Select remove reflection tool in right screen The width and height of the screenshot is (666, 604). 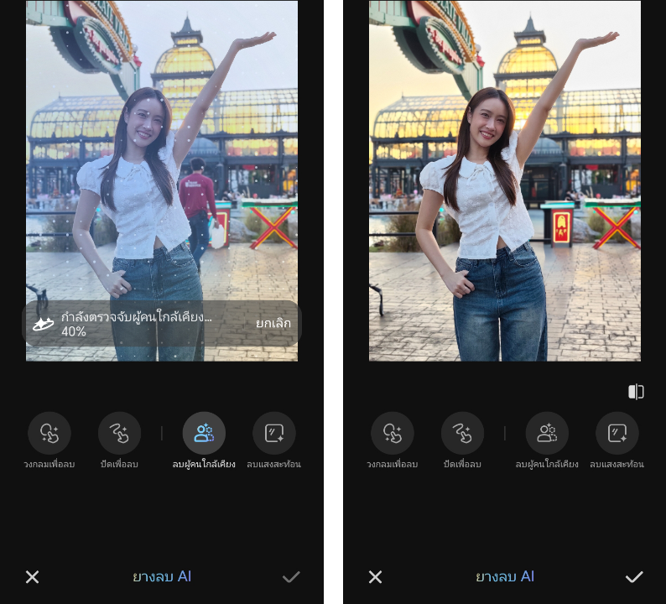pyautogui.click(x=617, y=433)
